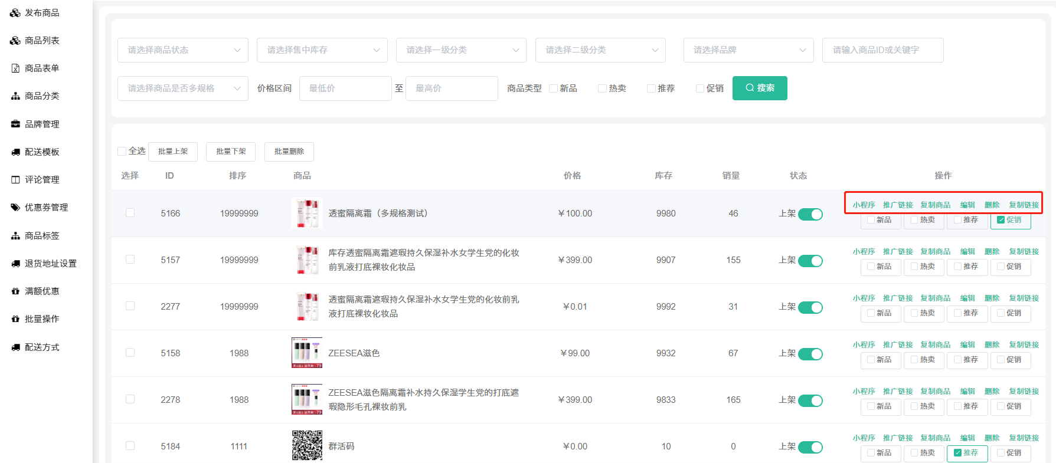Click the 编辑 link for product 5157
This screenshot has height=463, width=1056.
tap(967, 252)
